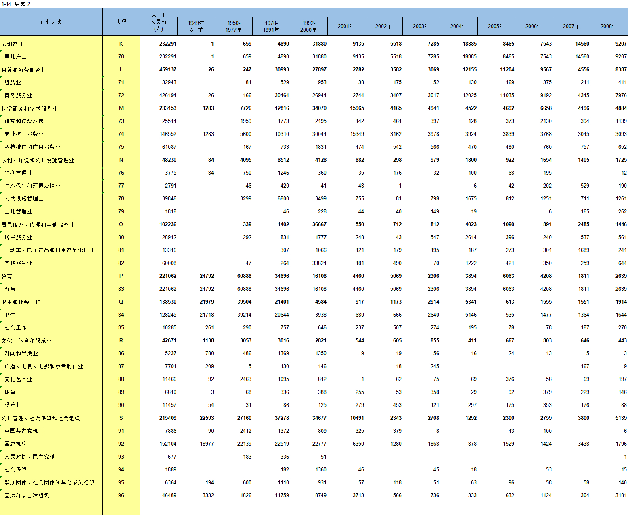The height and width of the screenshot is (515, 628).
Task: Click the 科技推广和应用服务业 row label
Action: (x=33, y=147)
